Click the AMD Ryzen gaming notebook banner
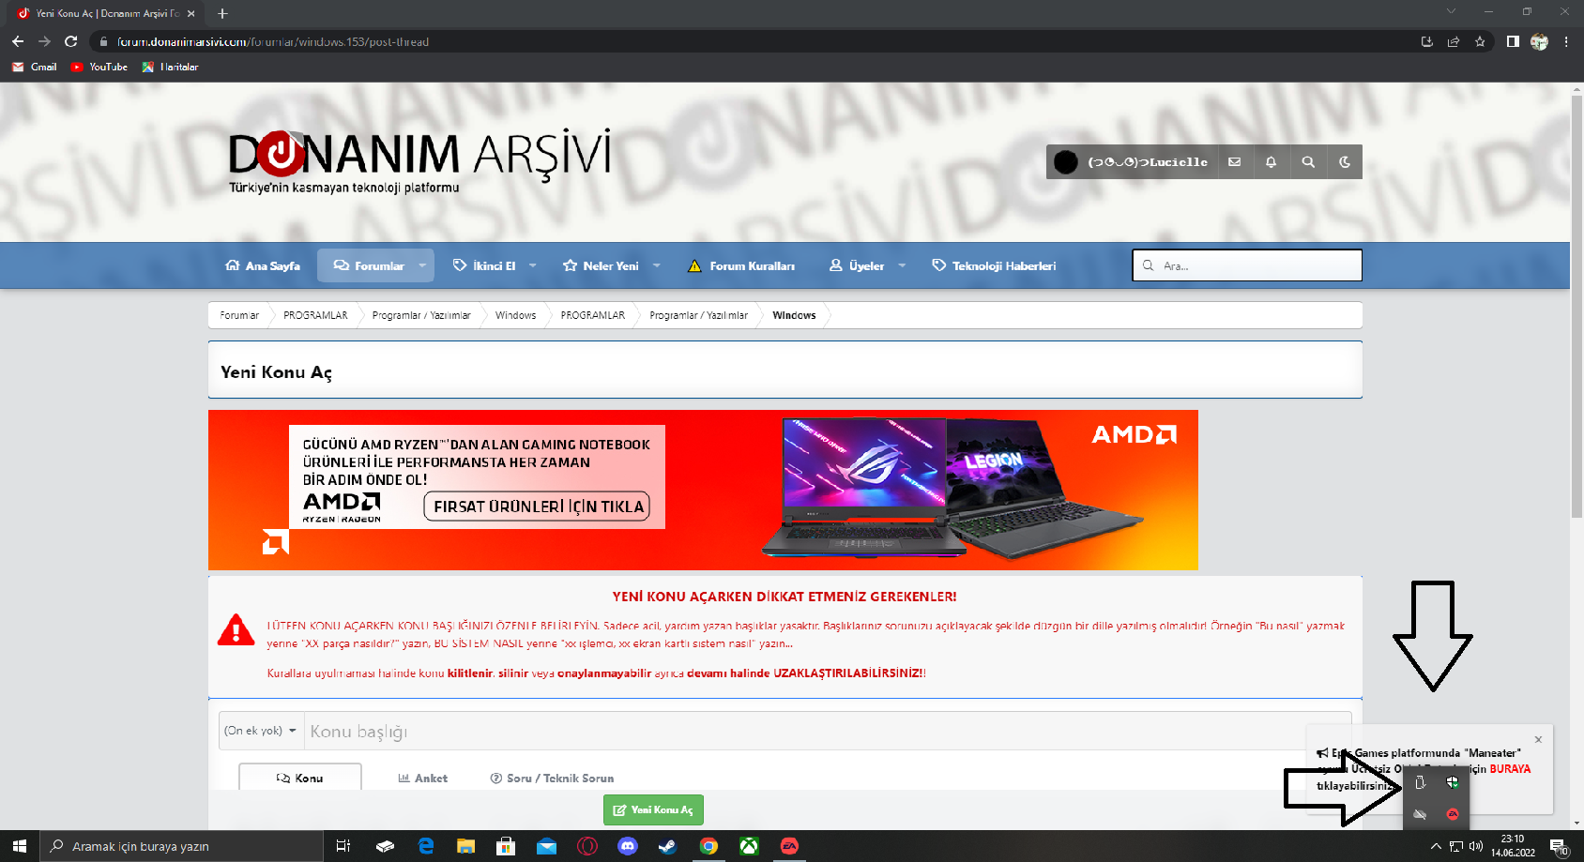The height and width of the screenshot is (862, 1584). [703, 490]
